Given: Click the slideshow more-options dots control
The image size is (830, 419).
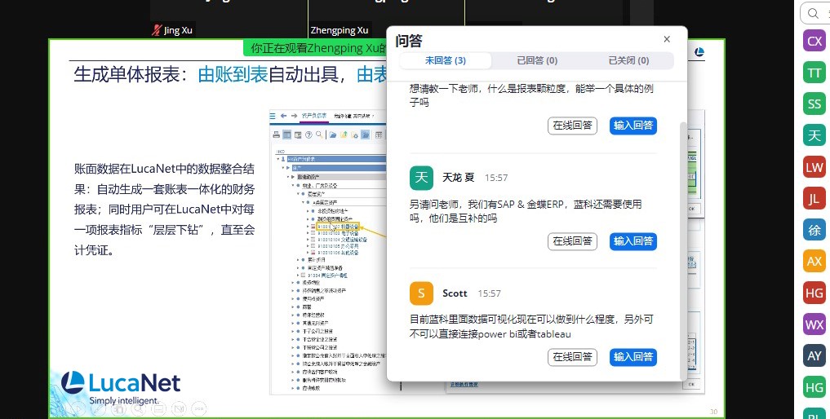Looking at the screenshot, I should (x=199, y=408).
